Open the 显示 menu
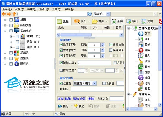Image resolution: width=163 pixels, height=117 pixels. [7, 9]
